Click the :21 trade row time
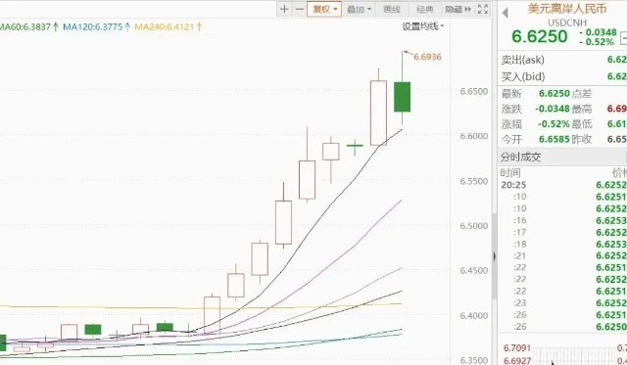Screen dimensions: 627x365 [520, 255]
